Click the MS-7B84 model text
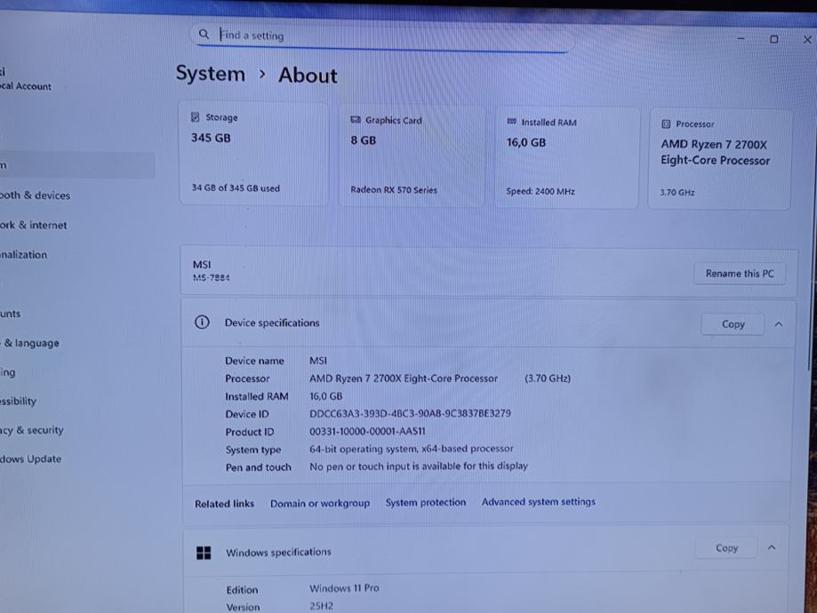 point(211,278)
